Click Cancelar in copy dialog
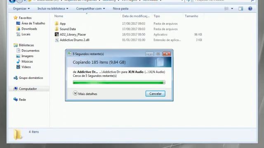The width and height of the screenshot is (264, 148). click(155, 94)
